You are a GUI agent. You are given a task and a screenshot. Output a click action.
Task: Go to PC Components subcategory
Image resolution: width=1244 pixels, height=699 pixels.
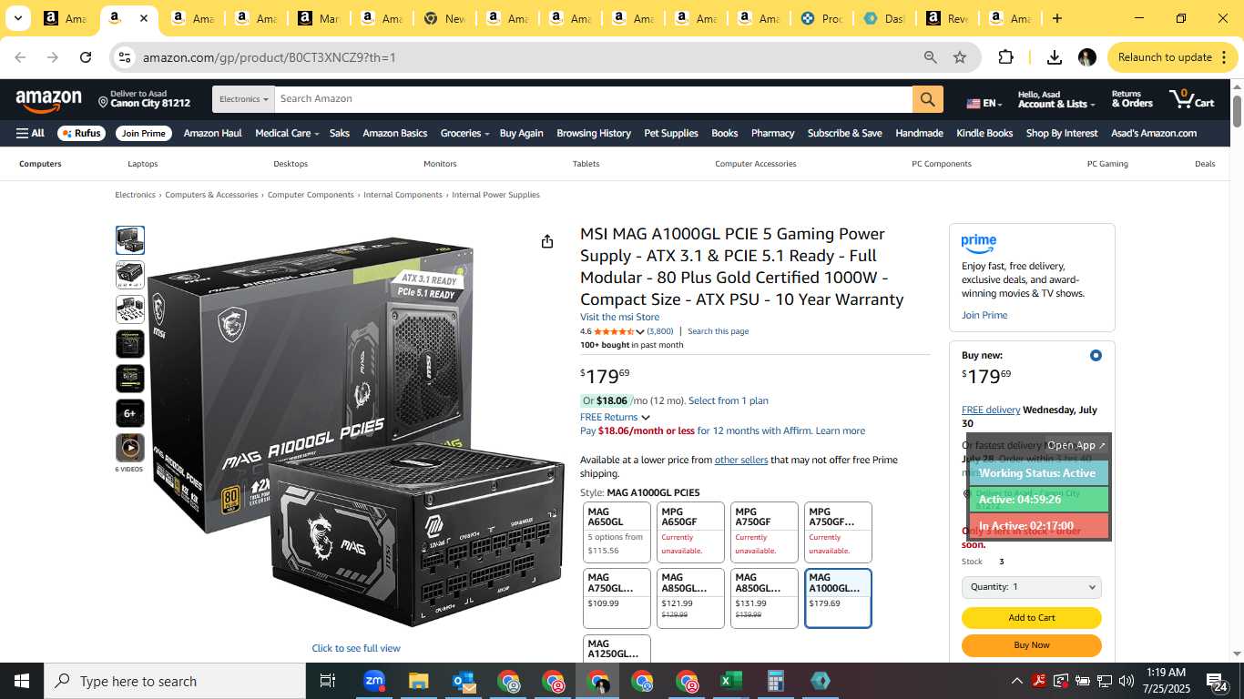point(941,164)
